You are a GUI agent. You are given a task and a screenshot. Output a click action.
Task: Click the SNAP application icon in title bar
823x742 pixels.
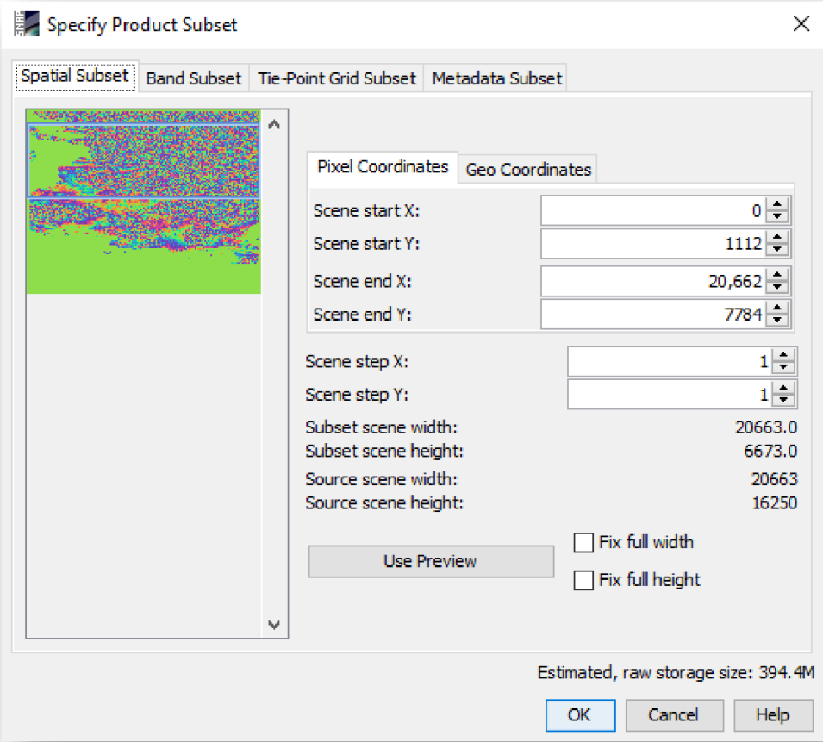(26, 24)
